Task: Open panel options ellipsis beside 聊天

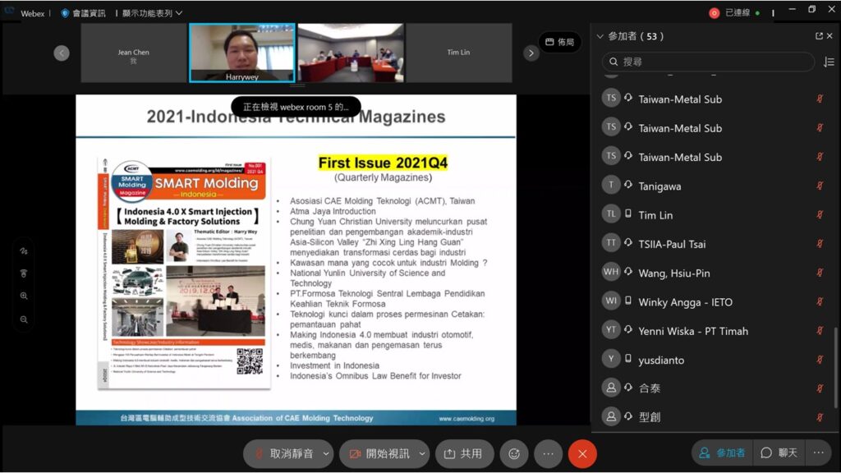Action: tap(819, 453)
